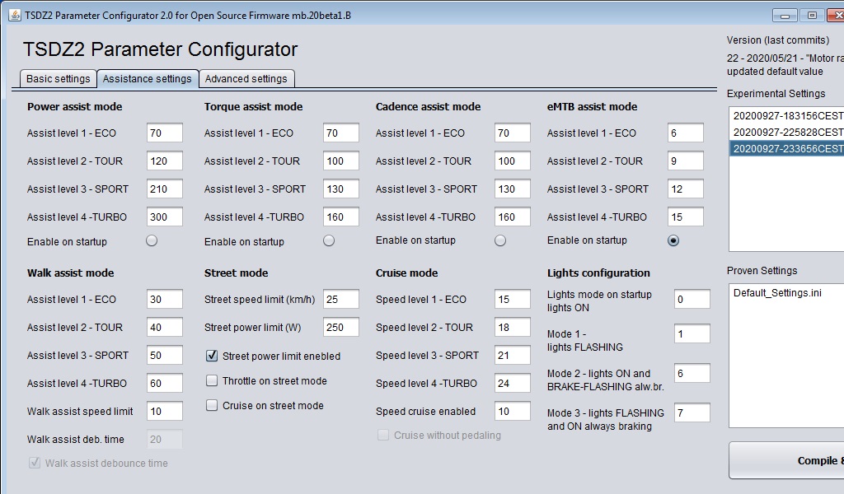Edit Walk assist speed limit field
844x494 pixels.
[165, 411]
